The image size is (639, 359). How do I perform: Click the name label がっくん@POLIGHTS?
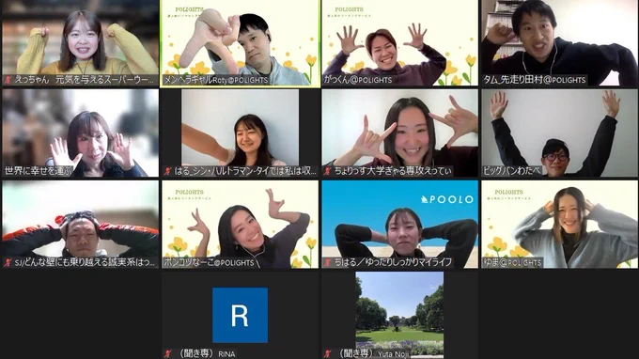(358, 80)
